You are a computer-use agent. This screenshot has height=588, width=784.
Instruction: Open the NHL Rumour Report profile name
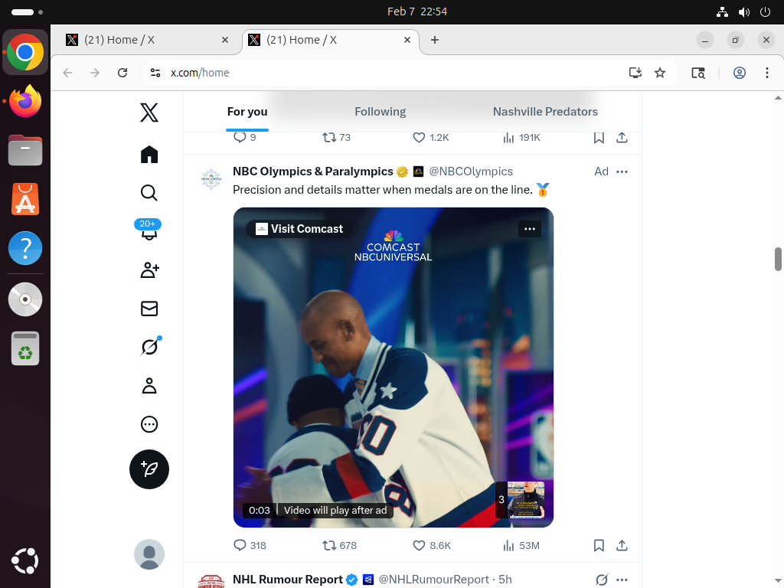(287, 580)
